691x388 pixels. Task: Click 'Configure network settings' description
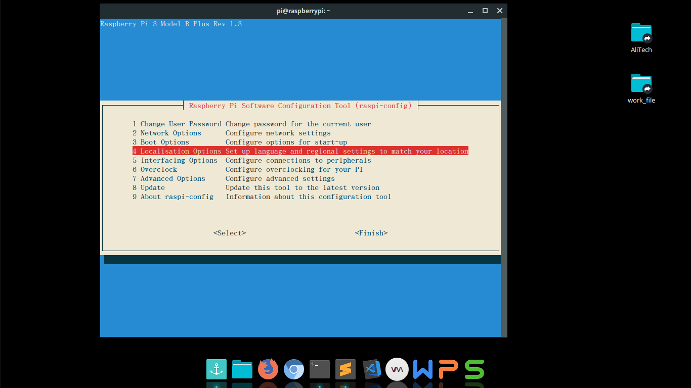[x=278, y=133]
